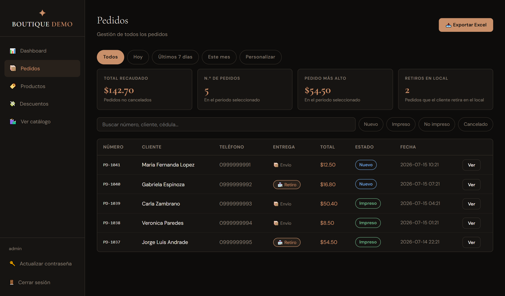Image resolution: width=505 pixels, height=296 pixels.
Task: Select the Este mes period filter
Action: coord(219,57)
